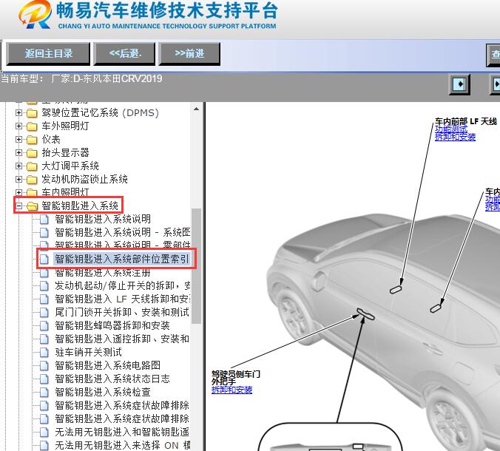Open 发动机起动/停止开关的拆卸 document
Image resolution: width=500 pixels, height=451 pixels.
[123, 285]
